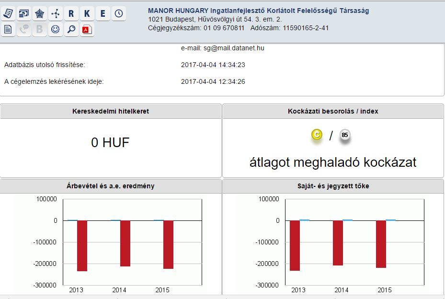Export report with red PDF icon
Screen dimensions: 445x299
tap(87, 29)
